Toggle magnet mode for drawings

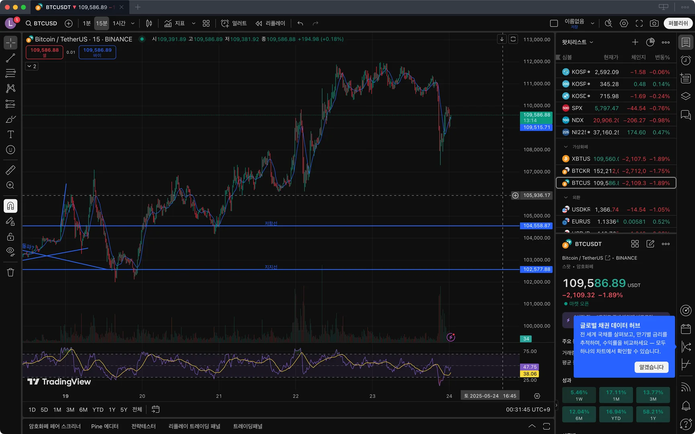(x=10, y=206)
